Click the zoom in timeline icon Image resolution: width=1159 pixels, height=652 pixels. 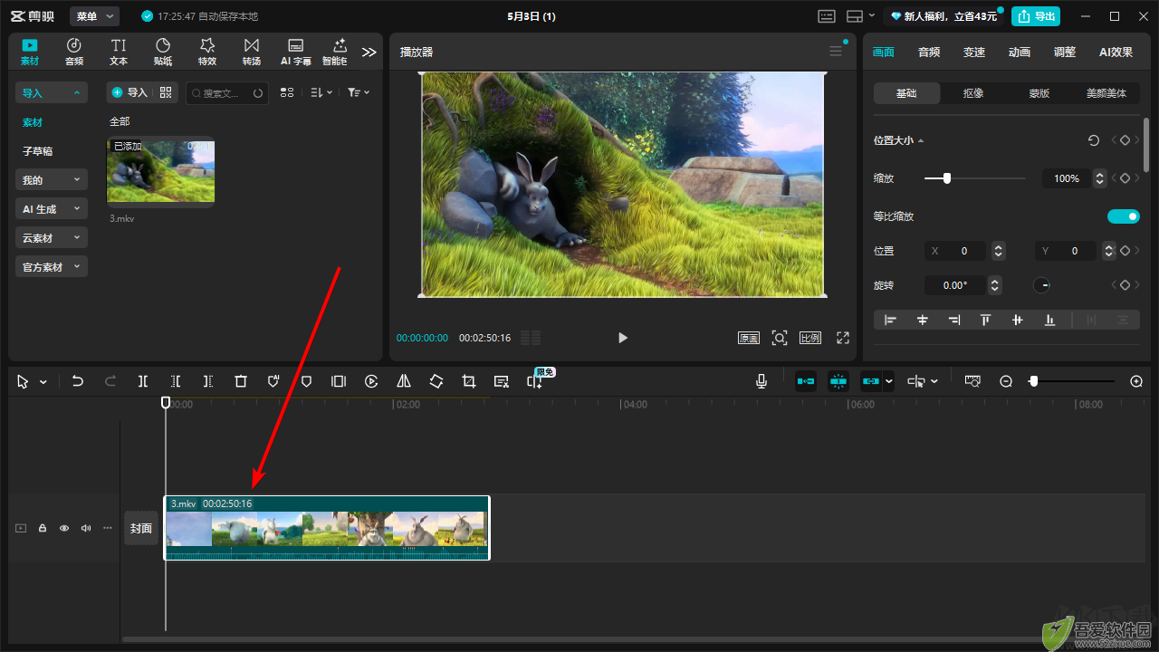1136,381
